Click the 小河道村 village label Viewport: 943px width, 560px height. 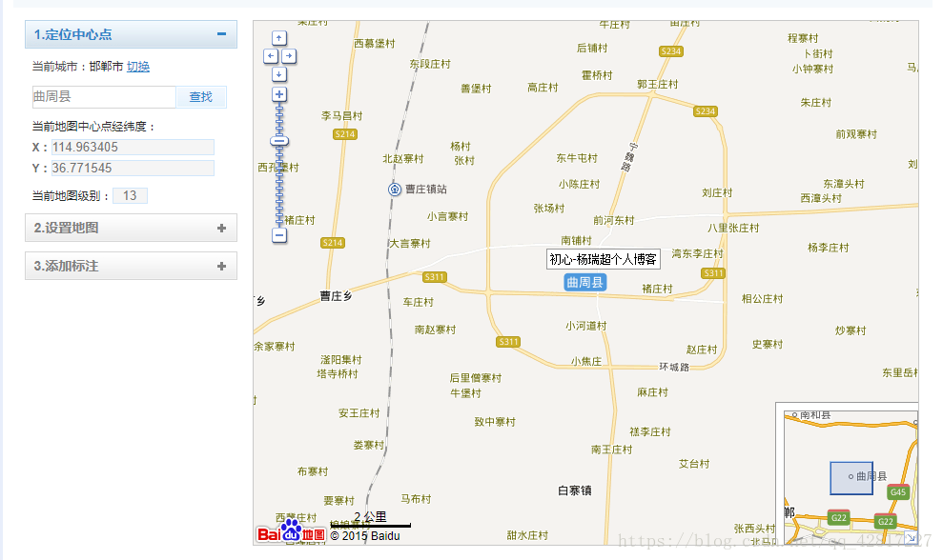point(585,326)
